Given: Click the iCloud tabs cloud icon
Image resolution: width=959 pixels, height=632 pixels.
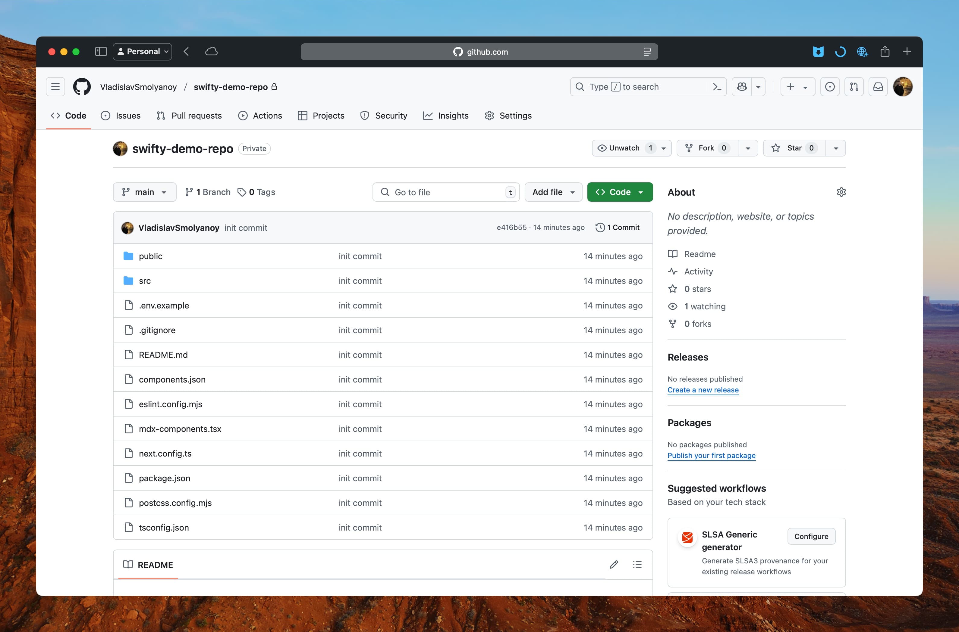Looking at the screenshot, I should [x=212, y=51].
